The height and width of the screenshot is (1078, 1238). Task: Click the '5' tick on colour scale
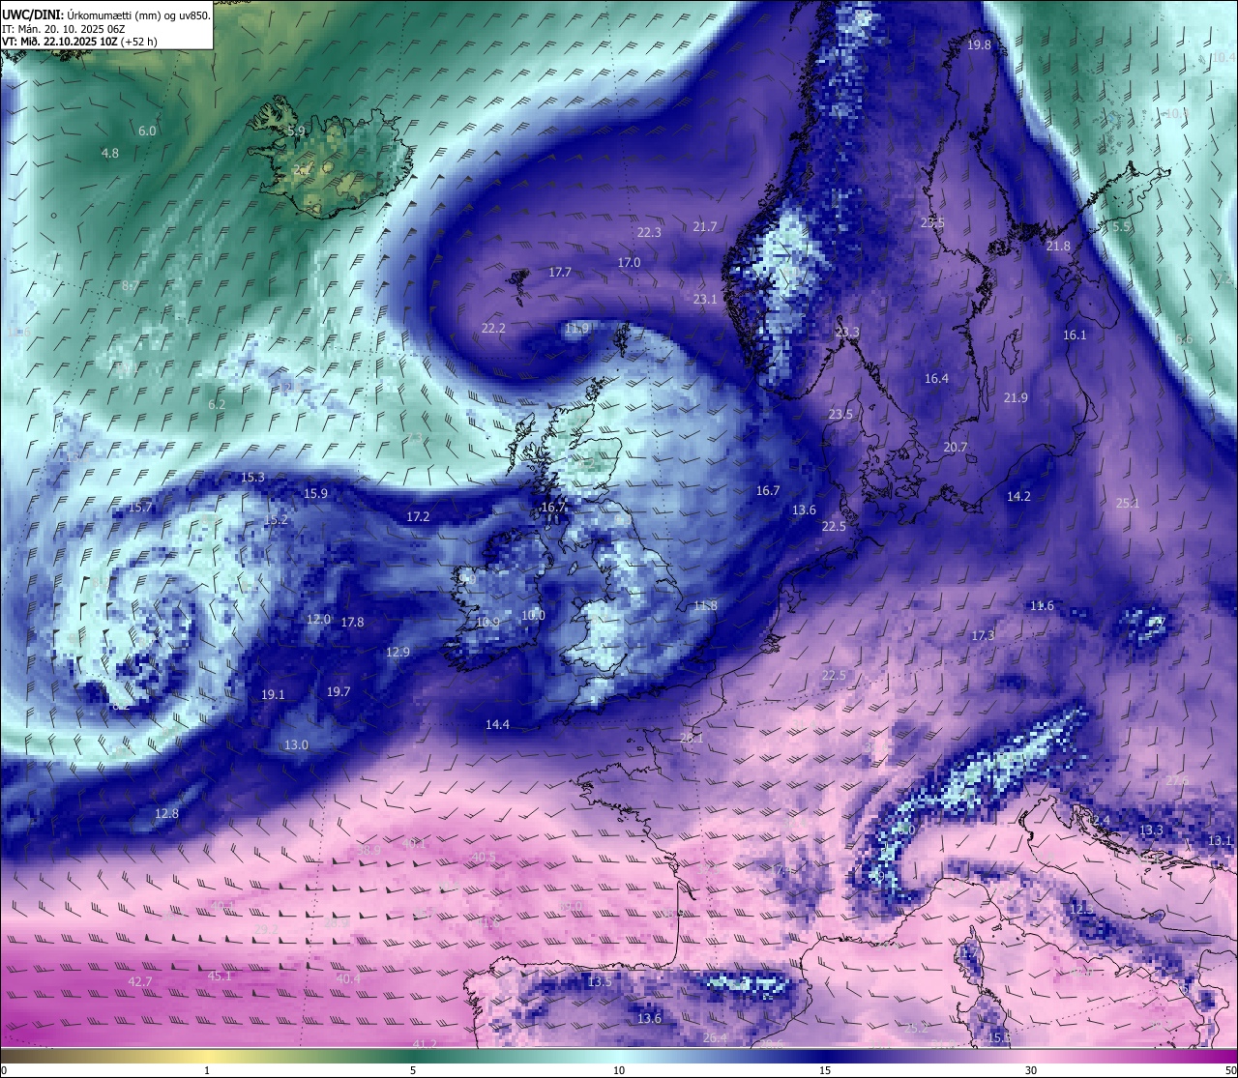click(x=413, y=1070)
